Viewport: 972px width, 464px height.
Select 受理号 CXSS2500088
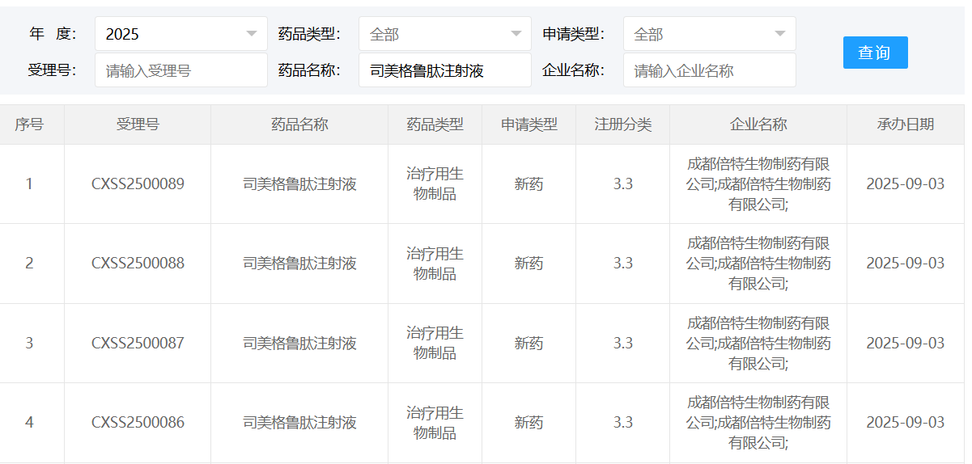138,264
